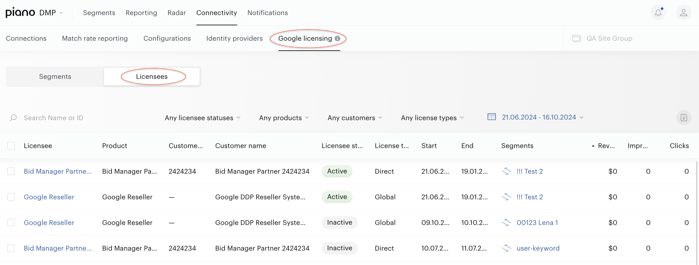
Task: Sort by the Custome... ID column header
Action: point(186,146)
